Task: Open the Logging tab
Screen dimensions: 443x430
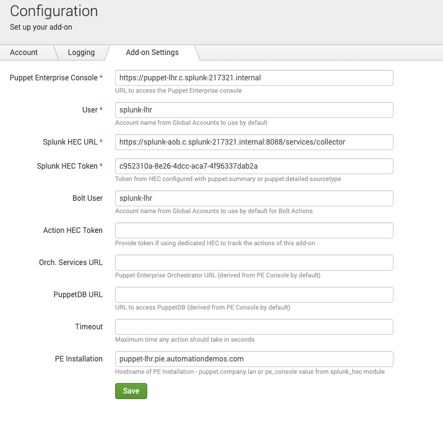Action: (x=82, y=53)
